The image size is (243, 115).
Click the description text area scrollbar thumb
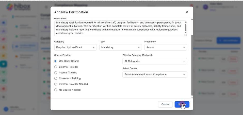click(x=186, y=27)
